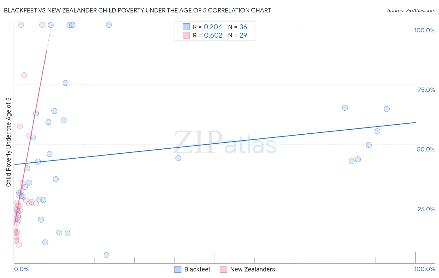Click the pink New Zealanders swatch in bottom legend
Screen dimensions: 439x278
pyautogui.click(x=223, y=270)
